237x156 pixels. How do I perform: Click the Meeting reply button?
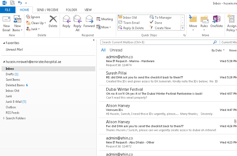[x=105, y=19]
